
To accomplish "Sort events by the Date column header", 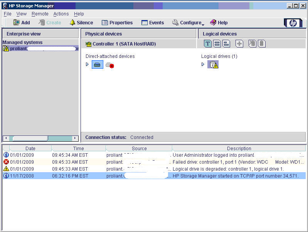I will click(x=30, y=148).
